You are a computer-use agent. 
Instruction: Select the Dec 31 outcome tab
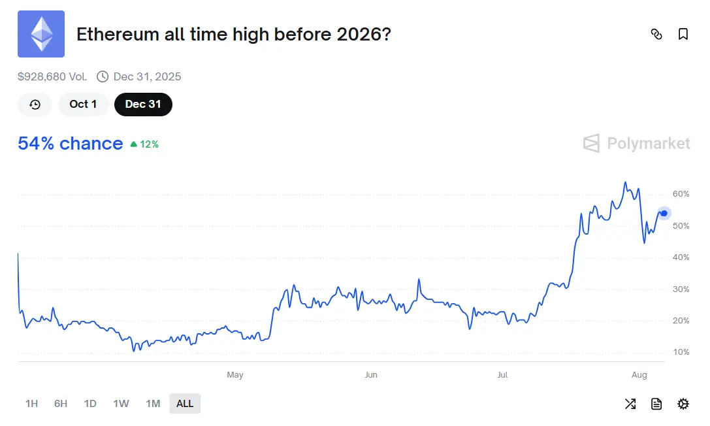[143, 105]
